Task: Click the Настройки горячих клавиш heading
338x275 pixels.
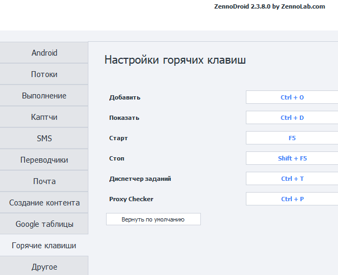Action: pos(175,60)
